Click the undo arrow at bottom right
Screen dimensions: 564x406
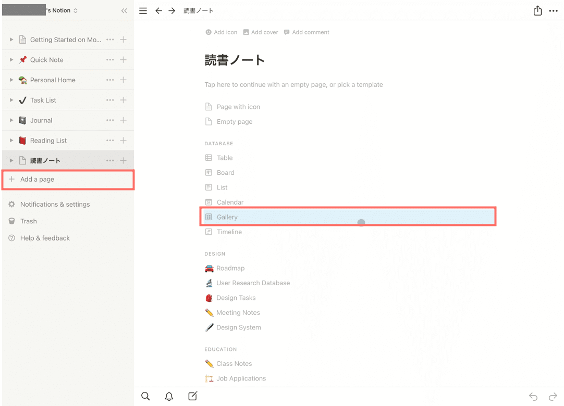[533, 397]
